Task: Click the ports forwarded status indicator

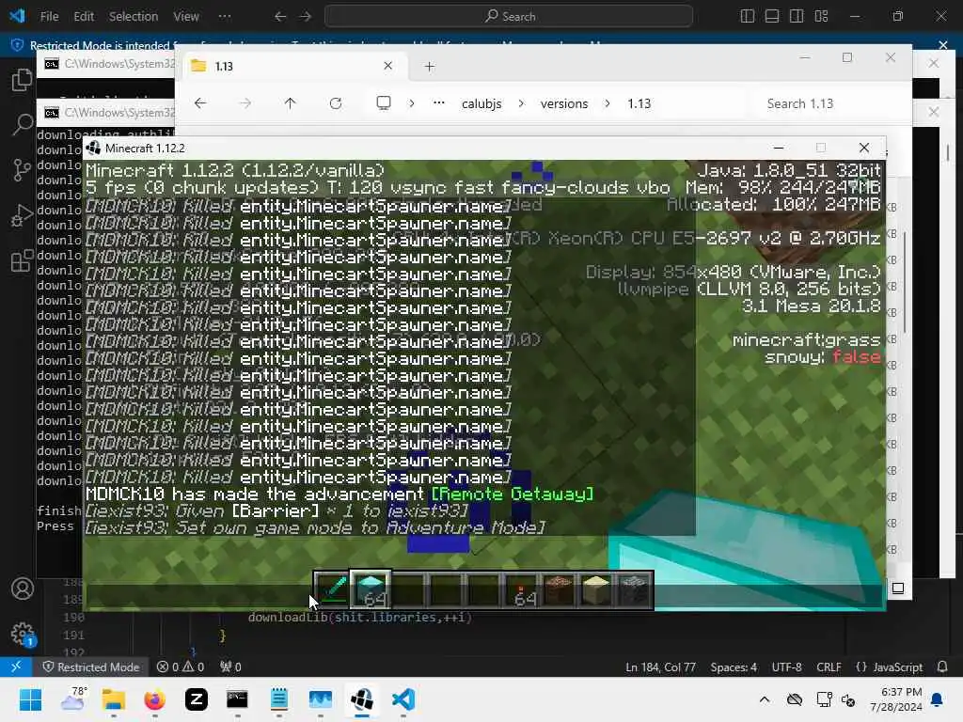Action: 230,667
